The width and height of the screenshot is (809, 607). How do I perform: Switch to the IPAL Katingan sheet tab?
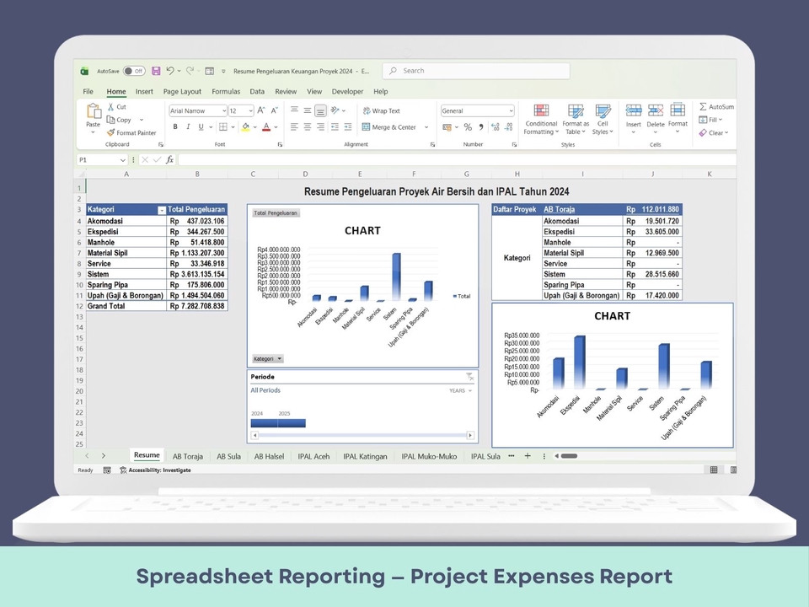click(x=365, y=456)
